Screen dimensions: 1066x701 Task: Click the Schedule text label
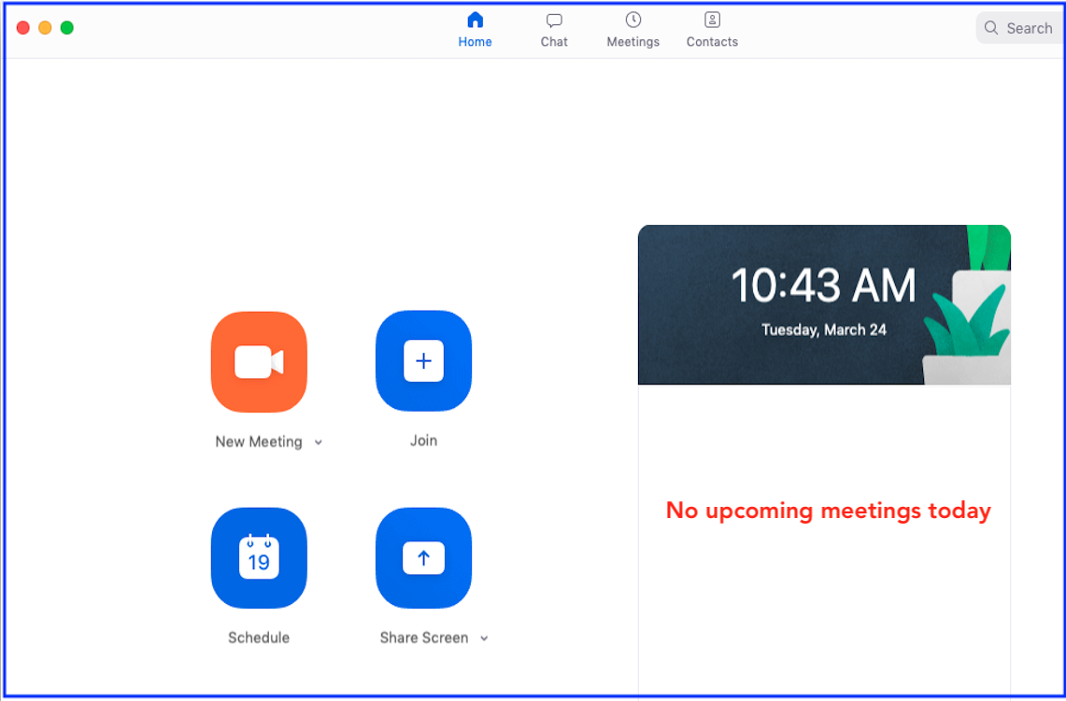pos(259,638)
